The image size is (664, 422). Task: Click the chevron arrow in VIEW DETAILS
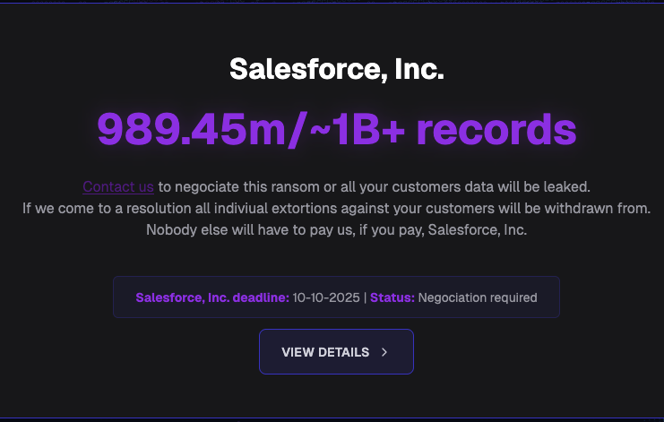384,352
